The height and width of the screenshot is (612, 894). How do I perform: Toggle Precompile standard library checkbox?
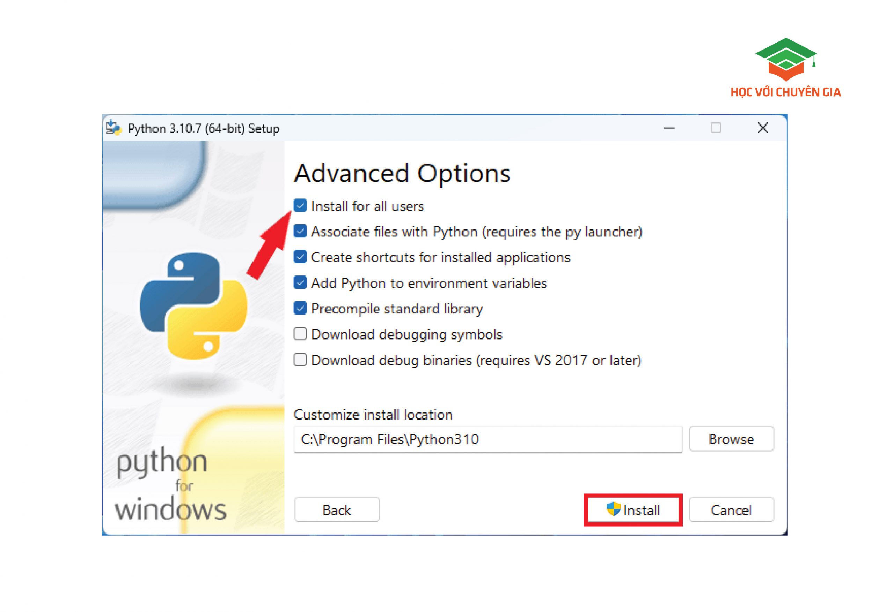[300, 309]
